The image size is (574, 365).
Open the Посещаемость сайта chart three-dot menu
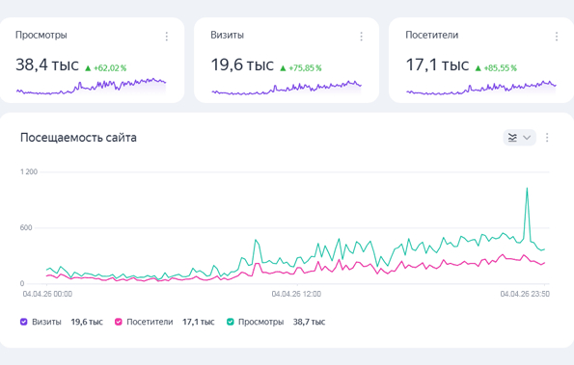pyautogui.click(x=547, y=138)
